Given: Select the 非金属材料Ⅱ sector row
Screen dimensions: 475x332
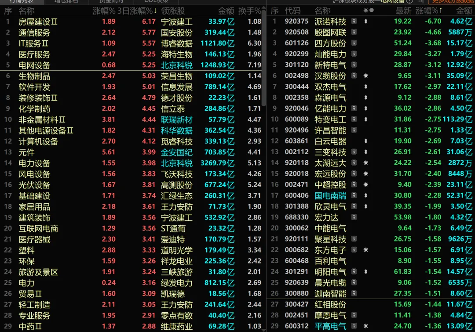Looking at the screenshot, I should 132,119.
